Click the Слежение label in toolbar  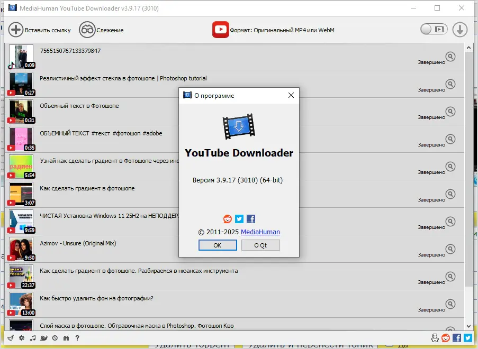(x=110, y=30)
